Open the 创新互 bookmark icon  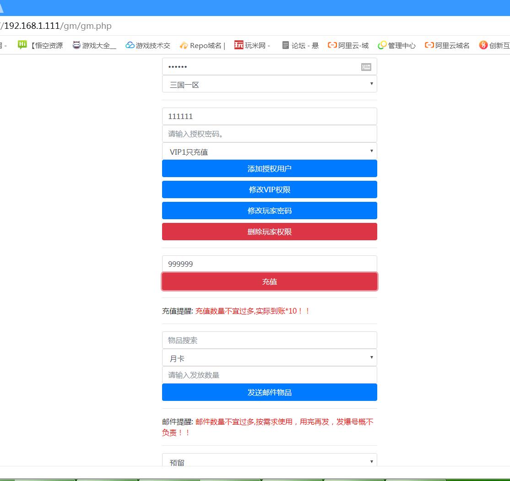tap(483, 45)
